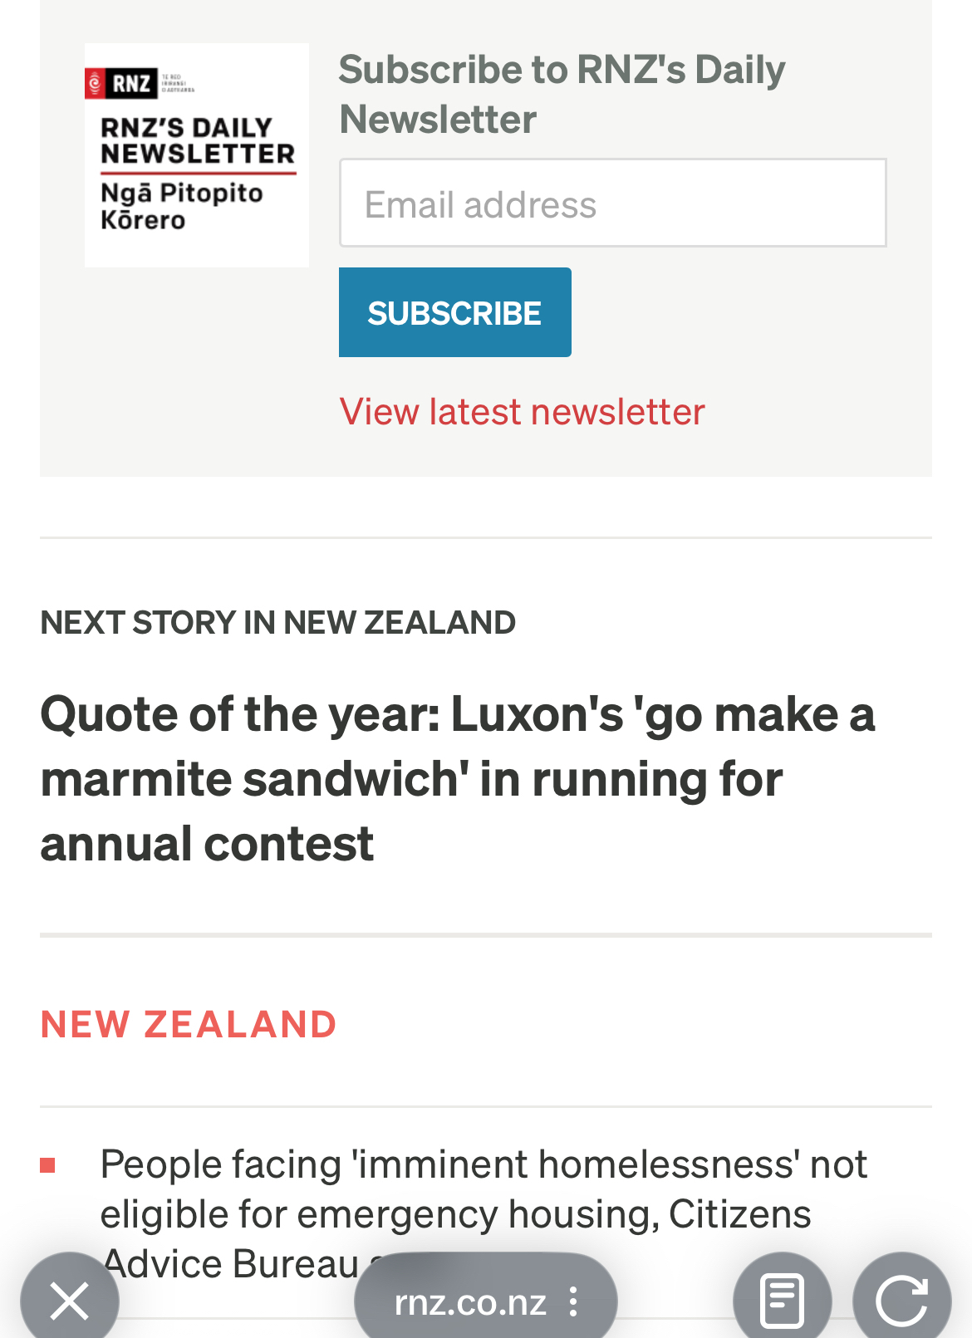Go to the red NEW ZEALAND section heading
Screen dimensions: 972x1338
[189, 1024]
